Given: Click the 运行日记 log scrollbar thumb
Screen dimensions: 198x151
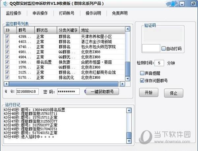Looking at the screenshot, I should click(129, 135).
